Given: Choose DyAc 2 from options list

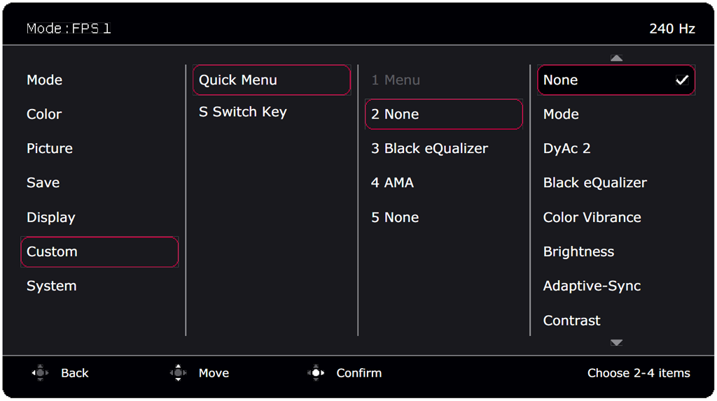Looking at the screenshot, I should 566,148.
